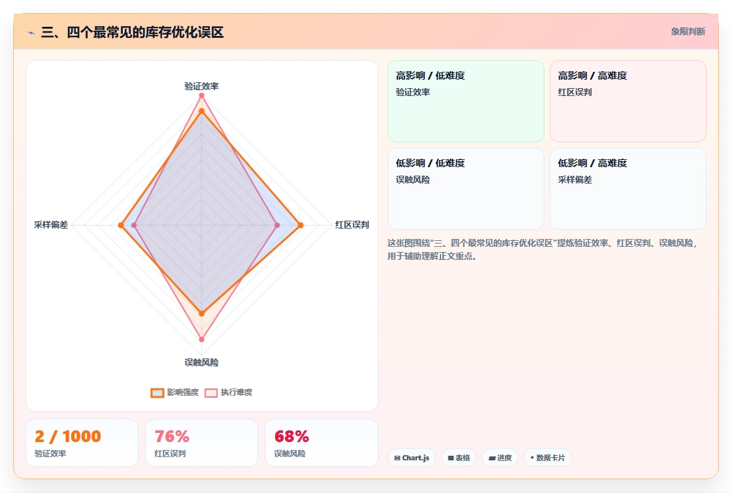
Task: Click the 执行难度 legend label
Action: 236,392
